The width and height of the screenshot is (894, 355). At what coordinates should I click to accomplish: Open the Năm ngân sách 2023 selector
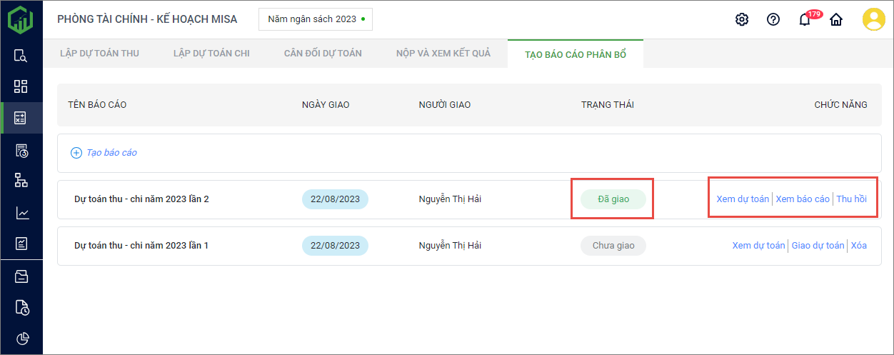click(316, 19)
